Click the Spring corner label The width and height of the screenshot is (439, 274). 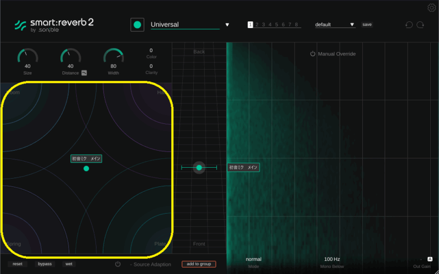point(14,244)
